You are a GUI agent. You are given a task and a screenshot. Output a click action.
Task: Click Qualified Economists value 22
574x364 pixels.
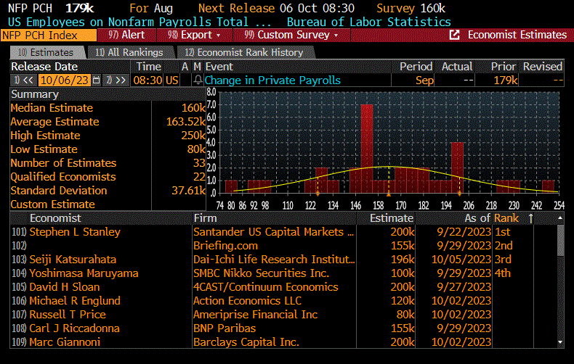pyautogui.click(x=199, y=177)
